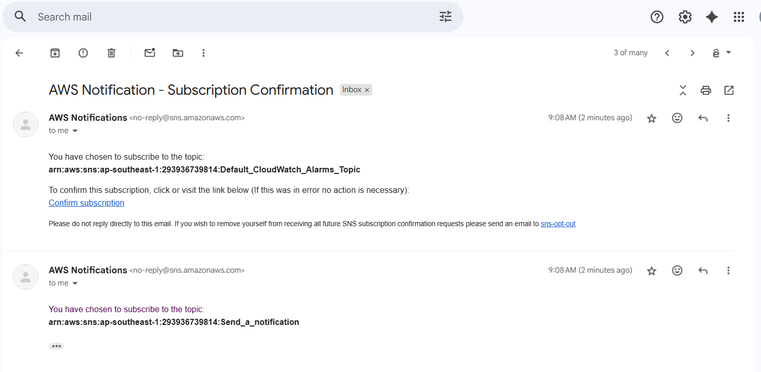The image size is (761, 372).
Task: Mark conversation as unread
Action: (x=150, y=53)
